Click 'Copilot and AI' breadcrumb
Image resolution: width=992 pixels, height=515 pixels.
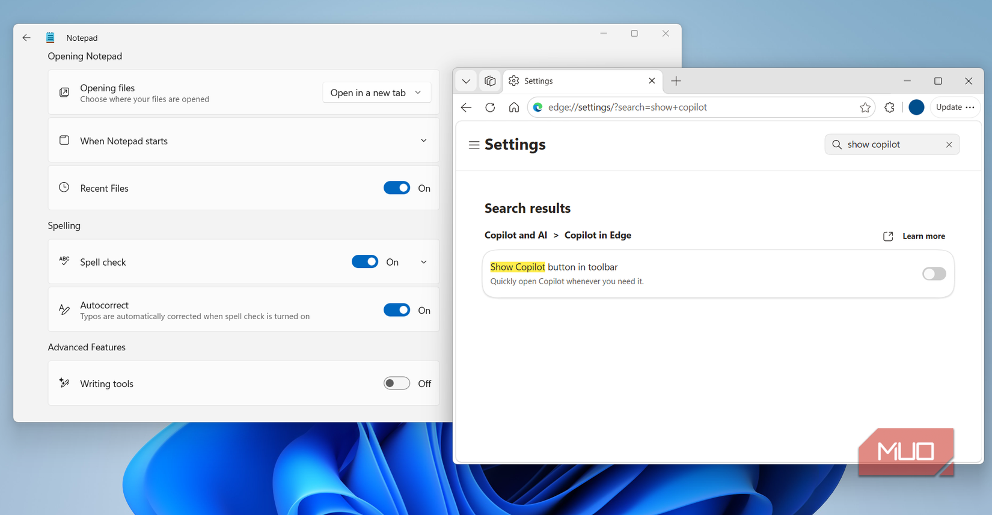click(516, 235)
